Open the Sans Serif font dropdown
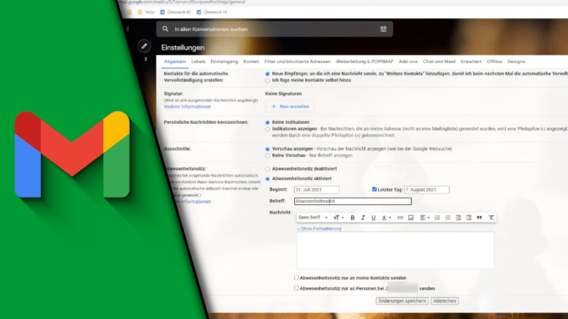 click(x=313, y=218)
